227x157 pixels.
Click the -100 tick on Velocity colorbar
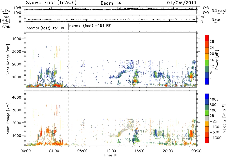215,127
